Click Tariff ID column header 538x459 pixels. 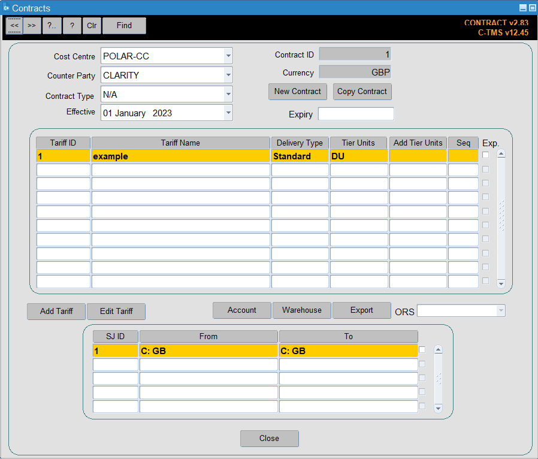click(x=63, y=143)
